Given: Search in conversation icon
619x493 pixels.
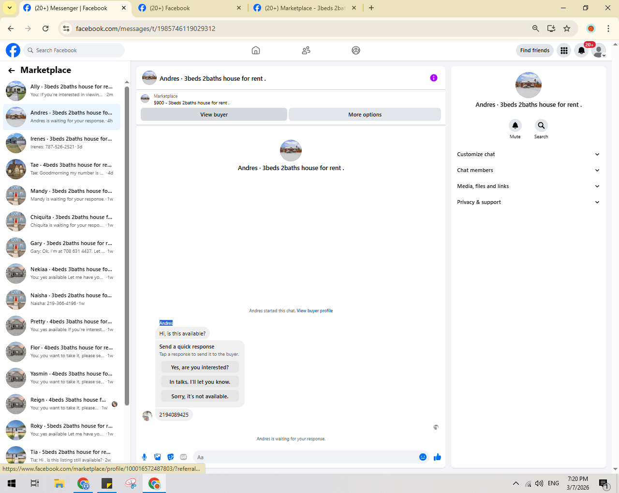Looking at the screenshot, I should coord(541,126).
